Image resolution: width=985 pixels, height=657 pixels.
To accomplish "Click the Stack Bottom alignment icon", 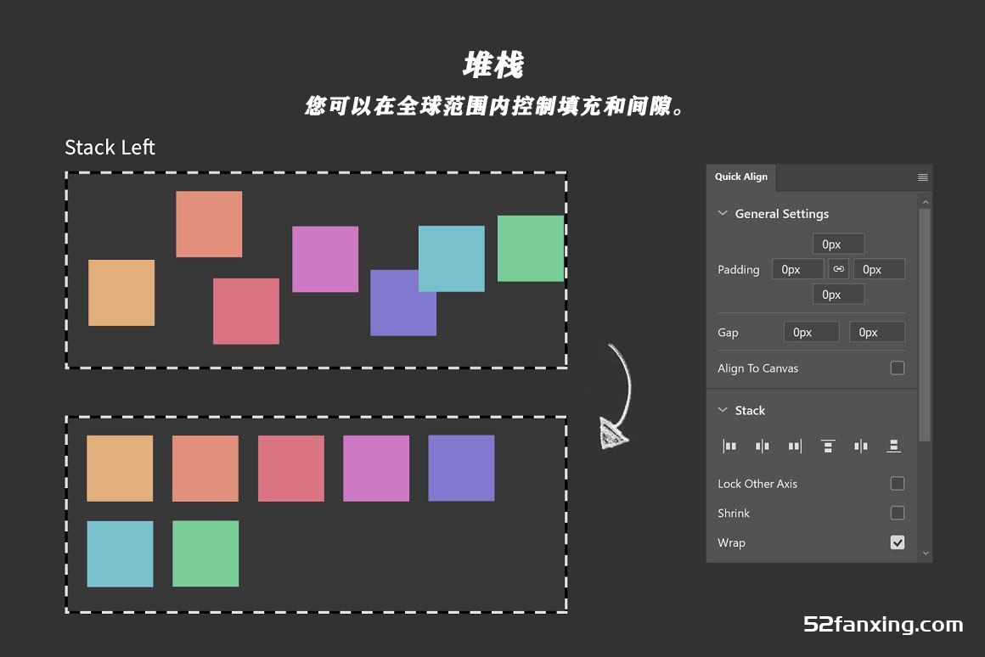I will tap(893, 446).
